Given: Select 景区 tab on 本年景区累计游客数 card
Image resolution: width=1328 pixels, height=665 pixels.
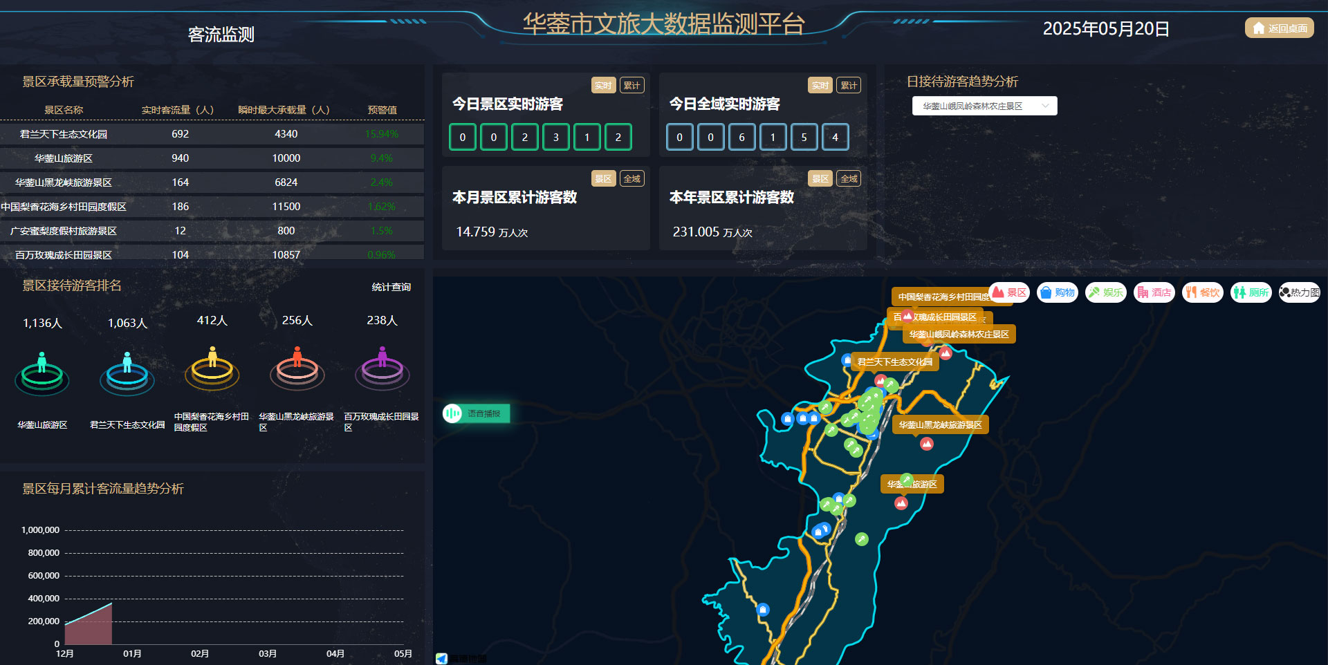Looking at the screenshot, I should pyautogui.click(x=820, y=179).
